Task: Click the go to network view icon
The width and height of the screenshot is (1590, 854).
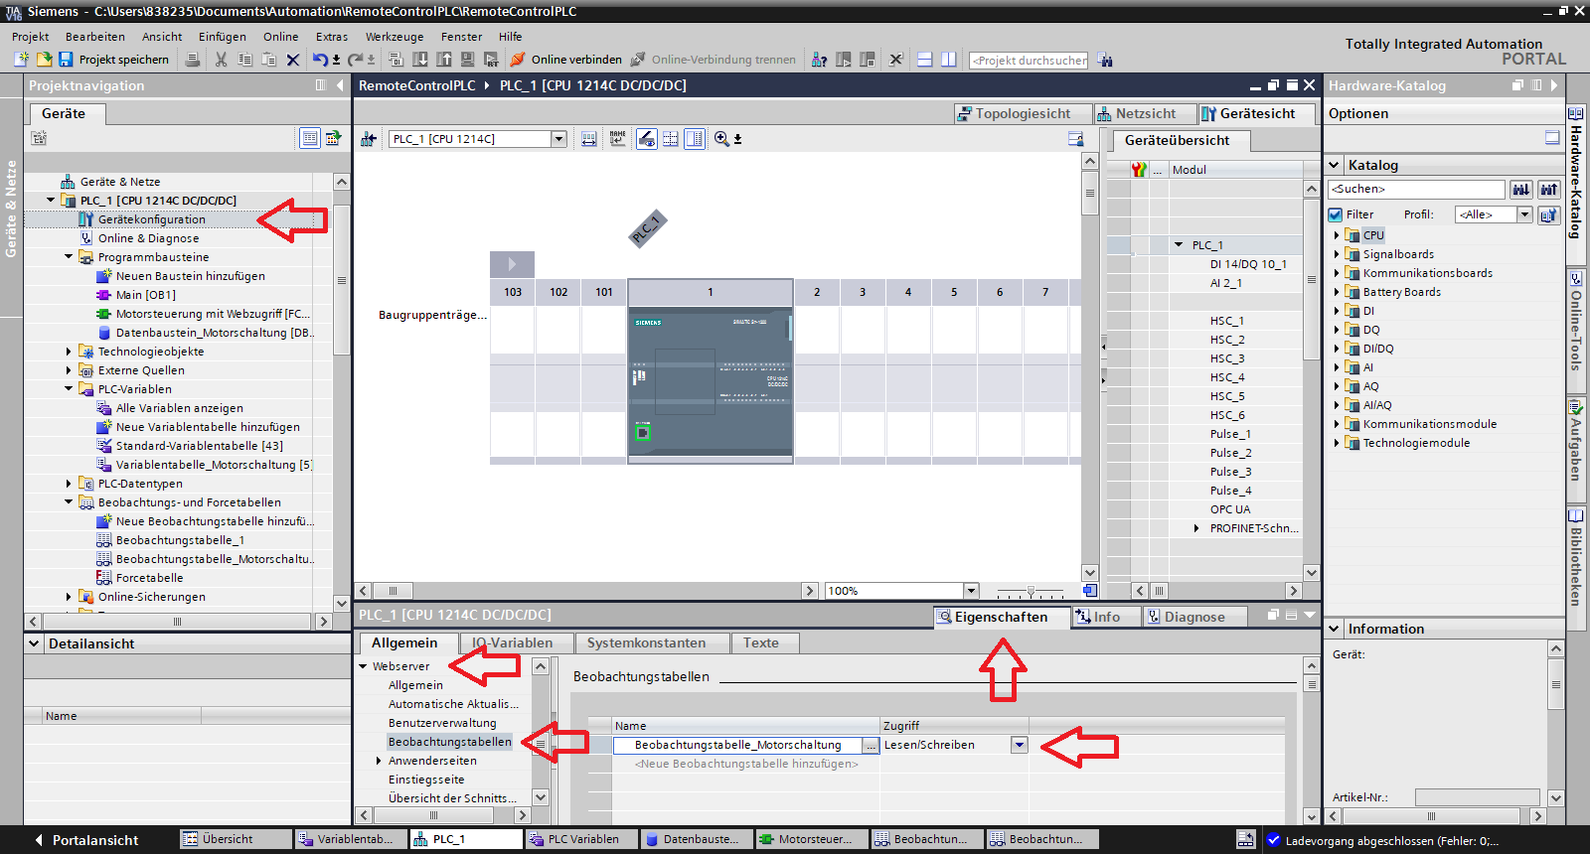Action: tap(369, 139)
